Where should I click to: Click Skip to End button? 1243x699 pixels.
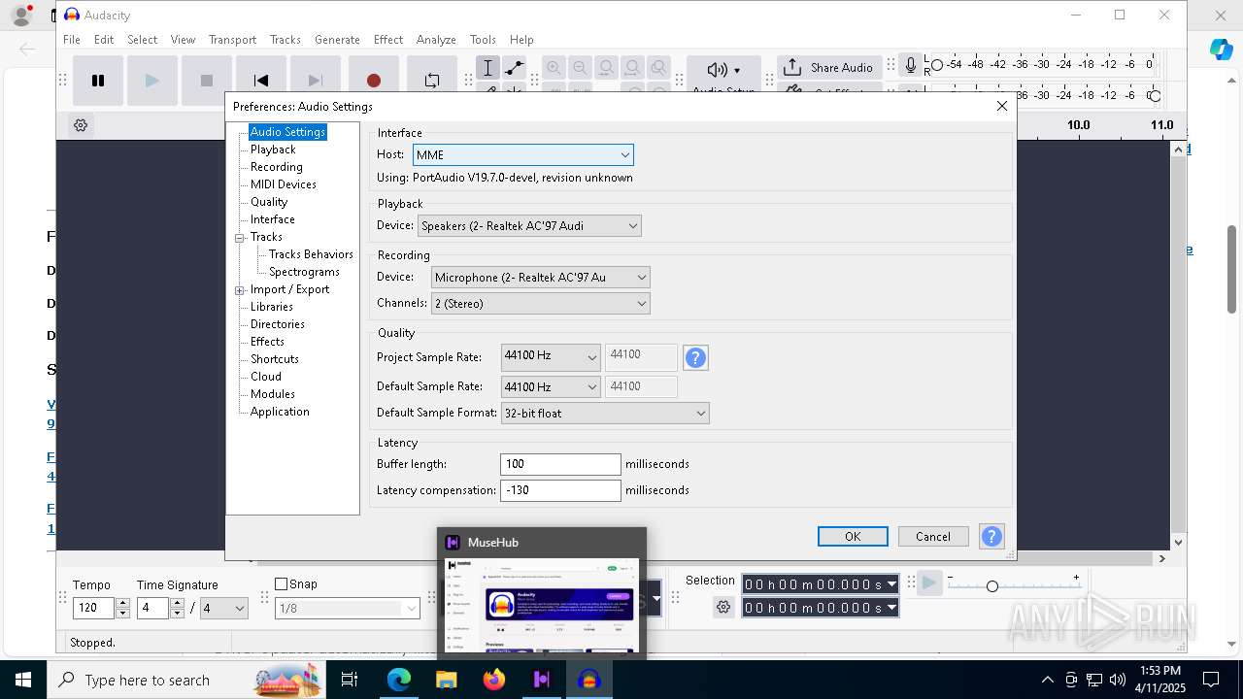(315, 81)
